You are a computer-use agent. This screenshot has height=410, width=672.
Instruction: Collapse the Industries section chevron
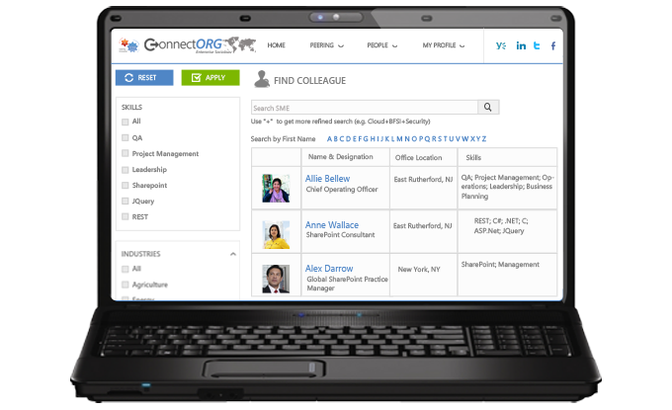pos(232,254)
